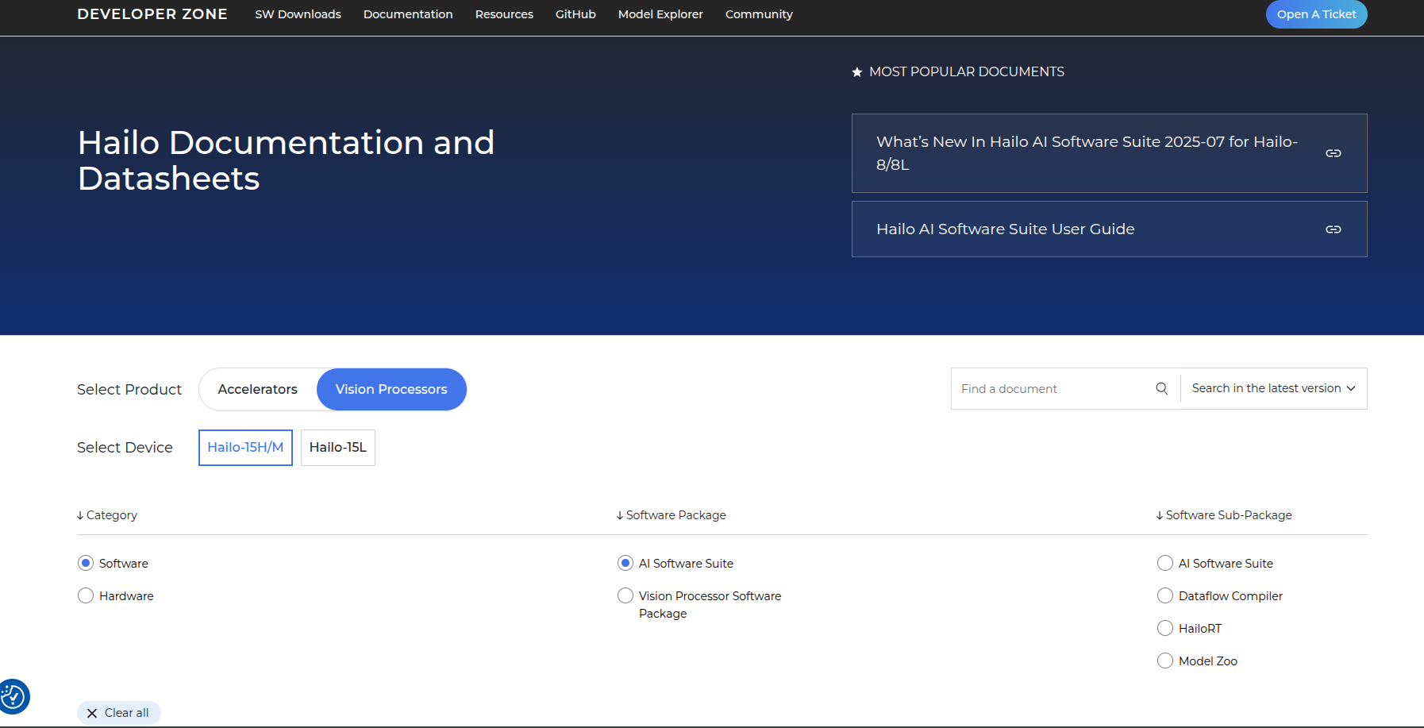
Task: Open the SW Downloads menu
Action: [x=298, y=14]
